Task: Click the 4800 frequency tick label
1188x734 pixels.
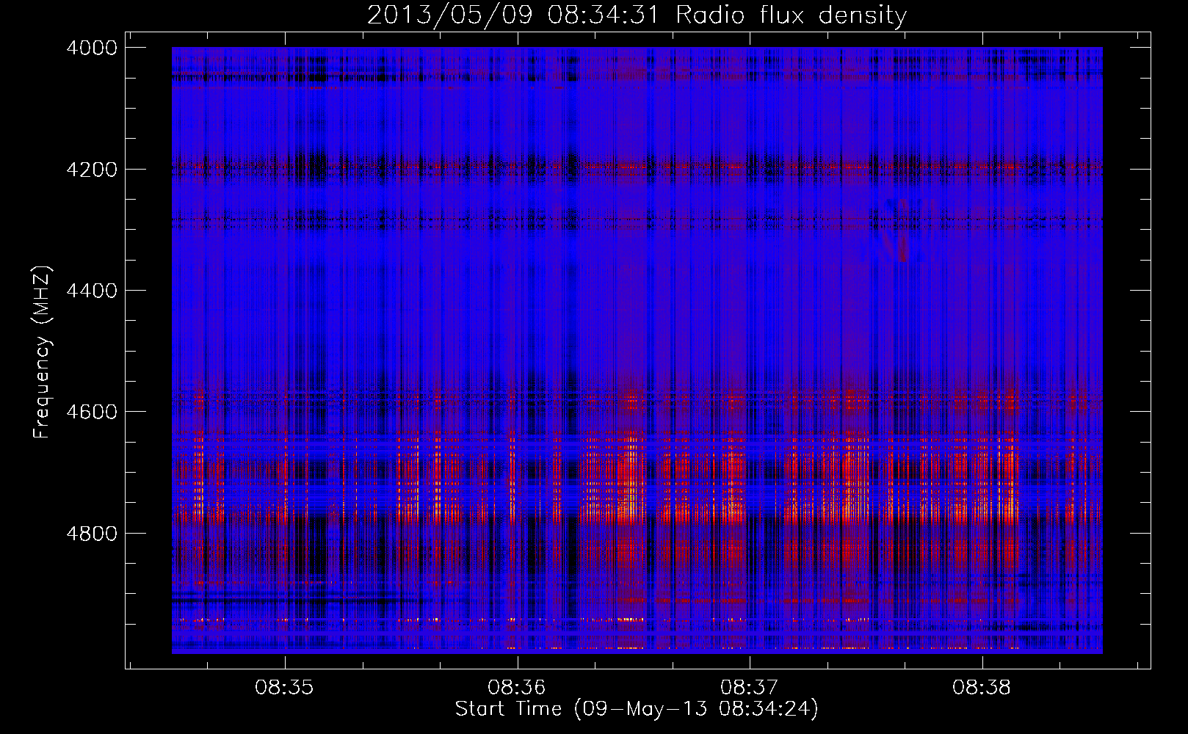Action: [x=92, y=534]
